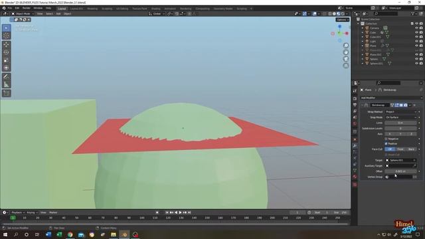This screenshot has height=239, width=425.
Task: Set Face Cull to Off
Action: tap(390, 149)
